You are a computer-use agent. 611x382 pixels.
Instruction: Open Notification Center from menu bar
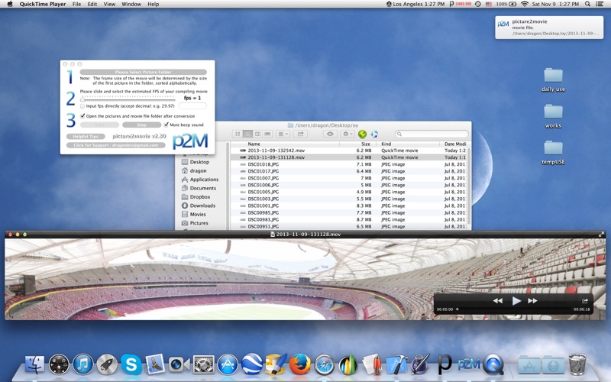[600, 4]
